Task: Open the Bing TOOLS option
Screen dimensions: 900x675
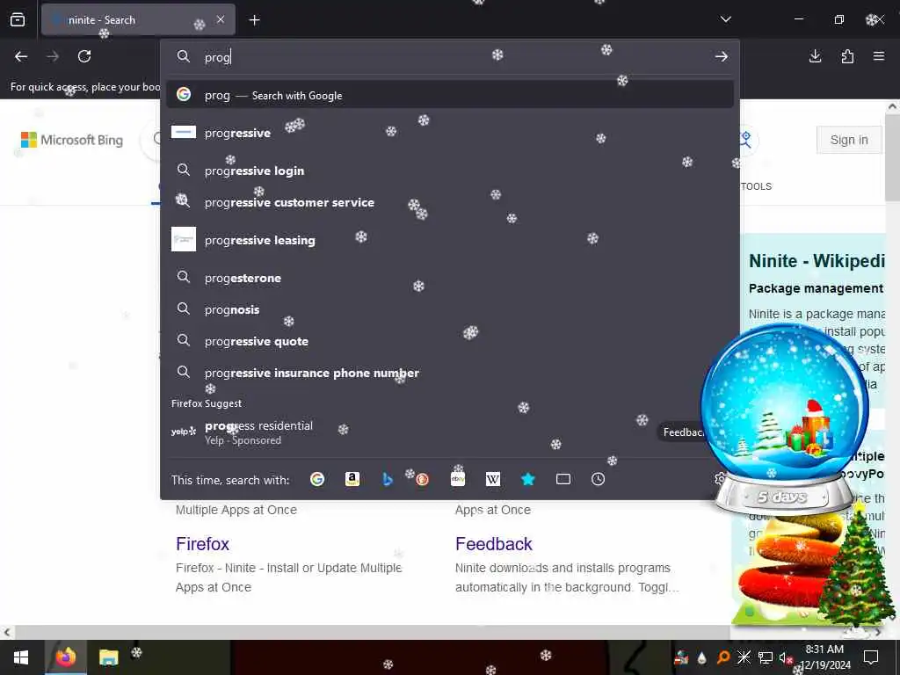Action: tap(756, 186)
